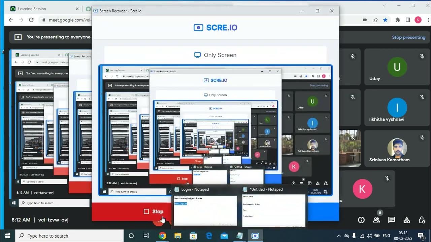Open Cortana from the taskbar
The width and height of the screenshot is (431, 242).
click(131, 236)
